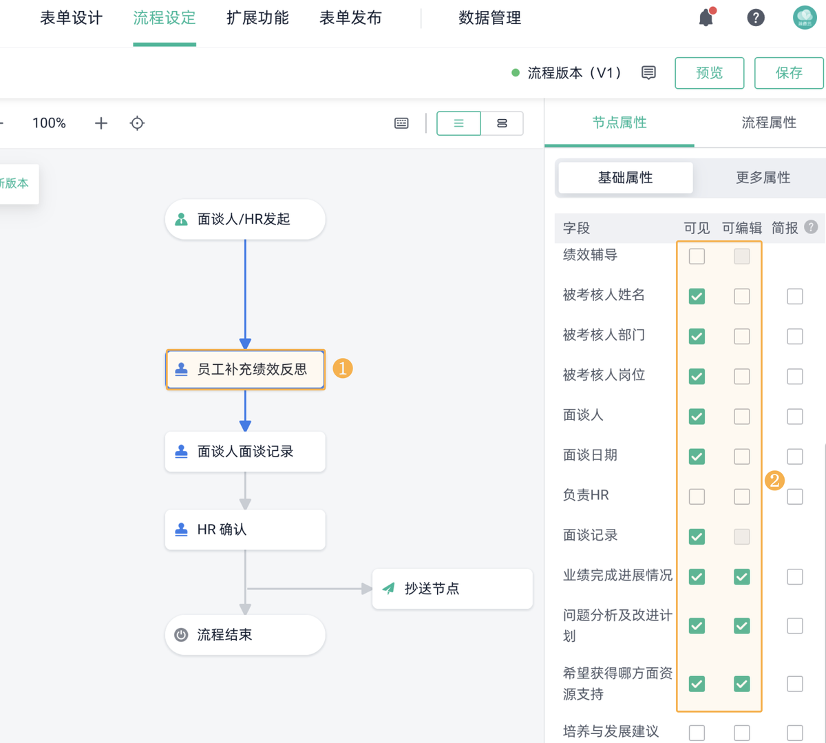Check 简报 for 面谈日期

coord(795,457)
